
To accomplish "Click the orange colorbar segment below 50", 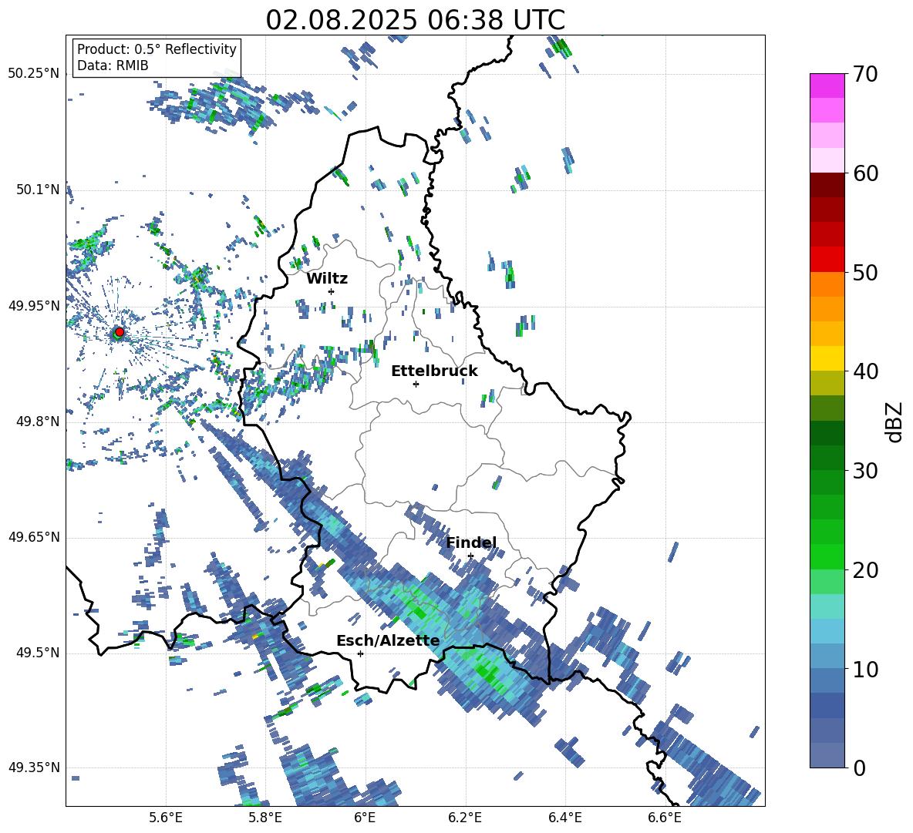I will click(827, 284).
